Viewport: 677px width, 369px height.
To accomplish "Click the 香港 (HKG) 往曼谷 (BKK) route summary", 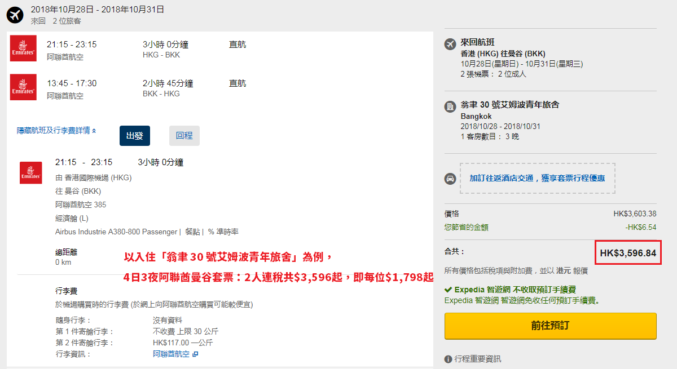I will [x=503, y=54].
